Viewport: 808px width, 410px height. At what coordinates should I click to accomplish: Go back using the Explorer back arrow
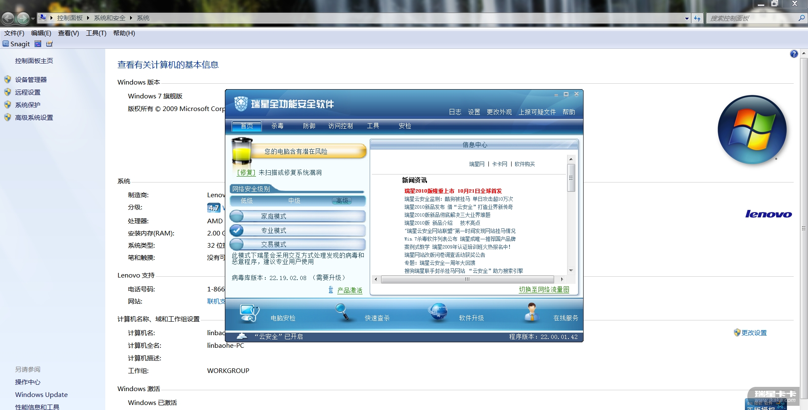(8, 18)
